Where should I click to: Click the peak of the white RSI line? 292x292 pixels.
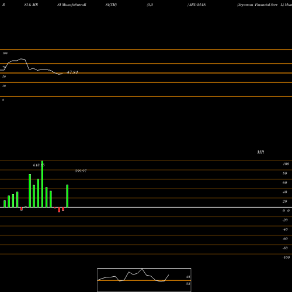(22, 59)
